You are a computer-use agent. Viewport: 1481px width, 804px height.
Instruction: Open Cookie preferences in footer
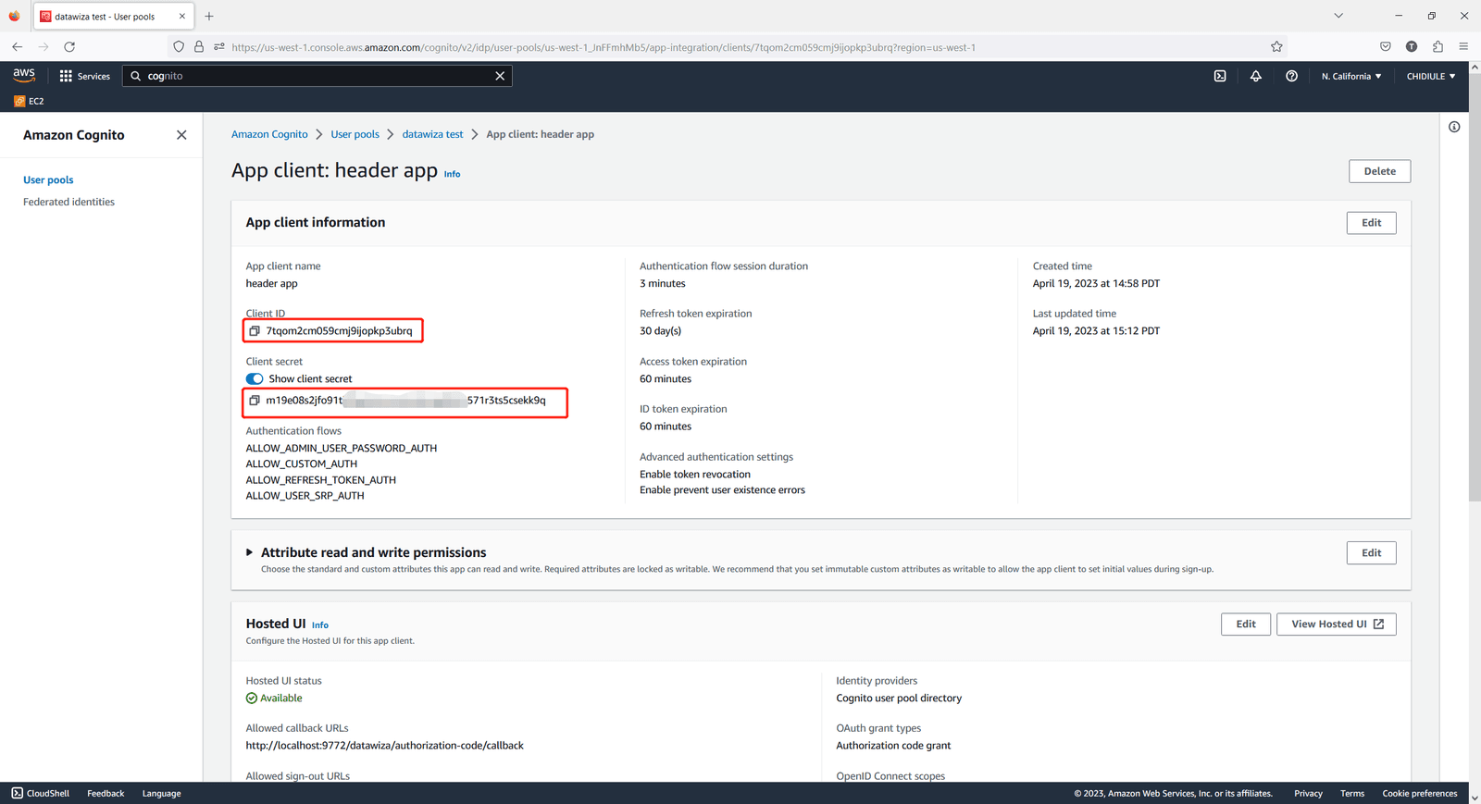1420,793
